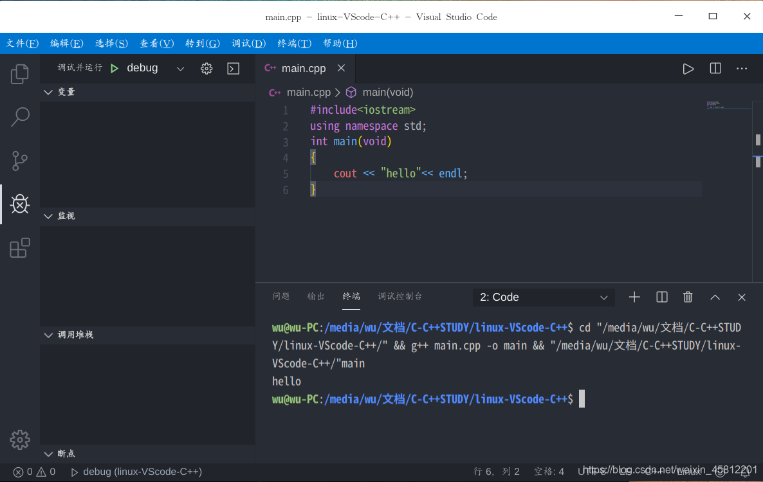Click main.cpp in the breadcrumb path
This screenshot has height=482, width=763.
pyautogui.click(x=309, y=93)
